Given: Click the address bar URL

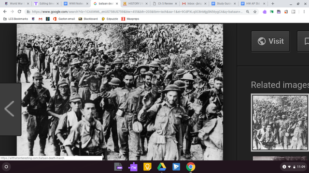Looking at the screenshot, I should 137,12.
